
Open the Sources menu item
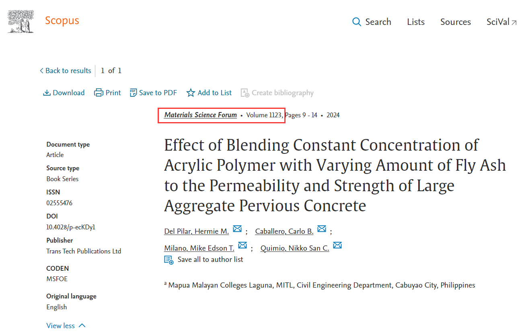coord(455,22)
